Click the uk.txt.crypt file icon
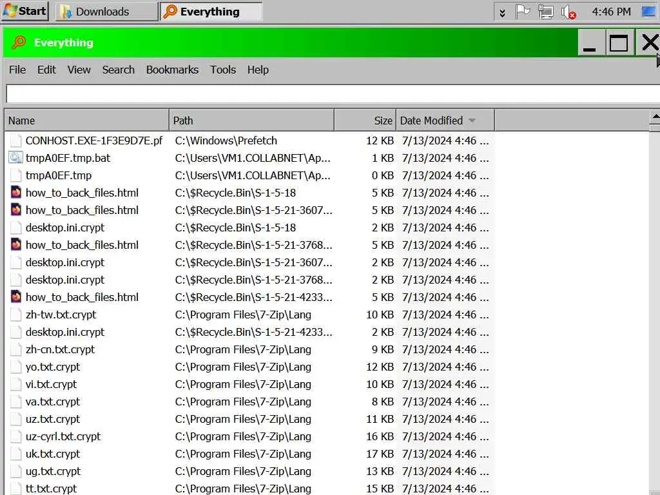 pyautogui.click(x=15, y=454)
